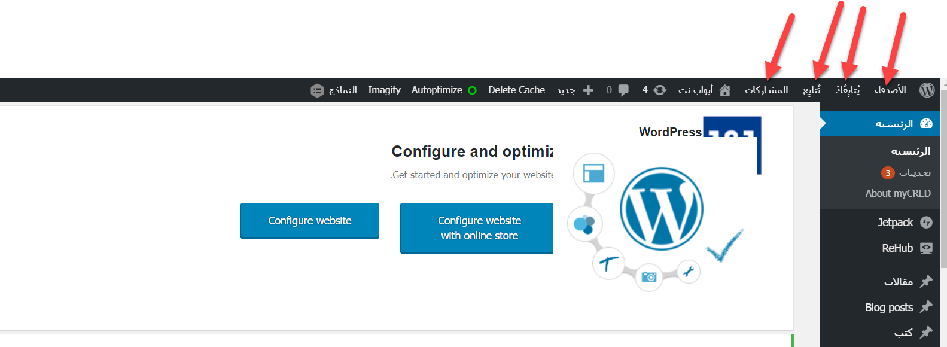The width and height of the screenshot is (947, 347).
Task: Click Delete Cache in admin bar
Action: click(516, 90)
